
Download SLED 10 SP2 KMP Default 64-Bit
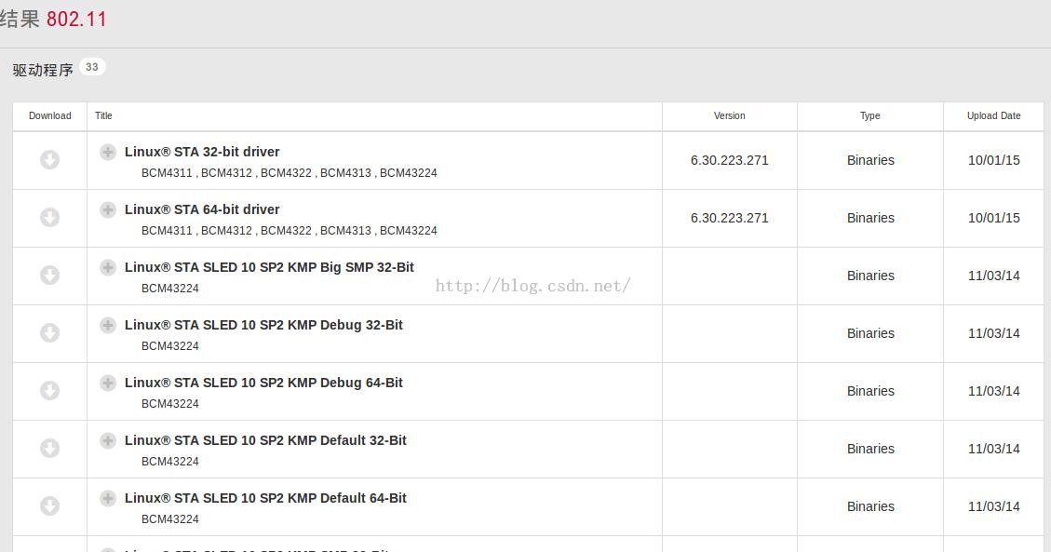point(49,505)
